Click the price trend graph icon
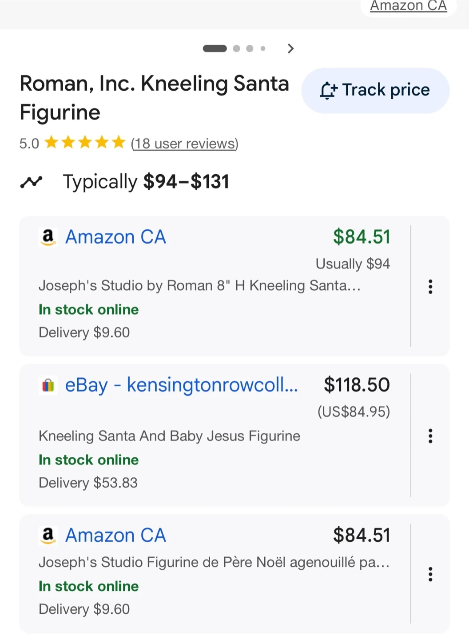The height and width of the screenshot is (640, 469). point(31,182)
